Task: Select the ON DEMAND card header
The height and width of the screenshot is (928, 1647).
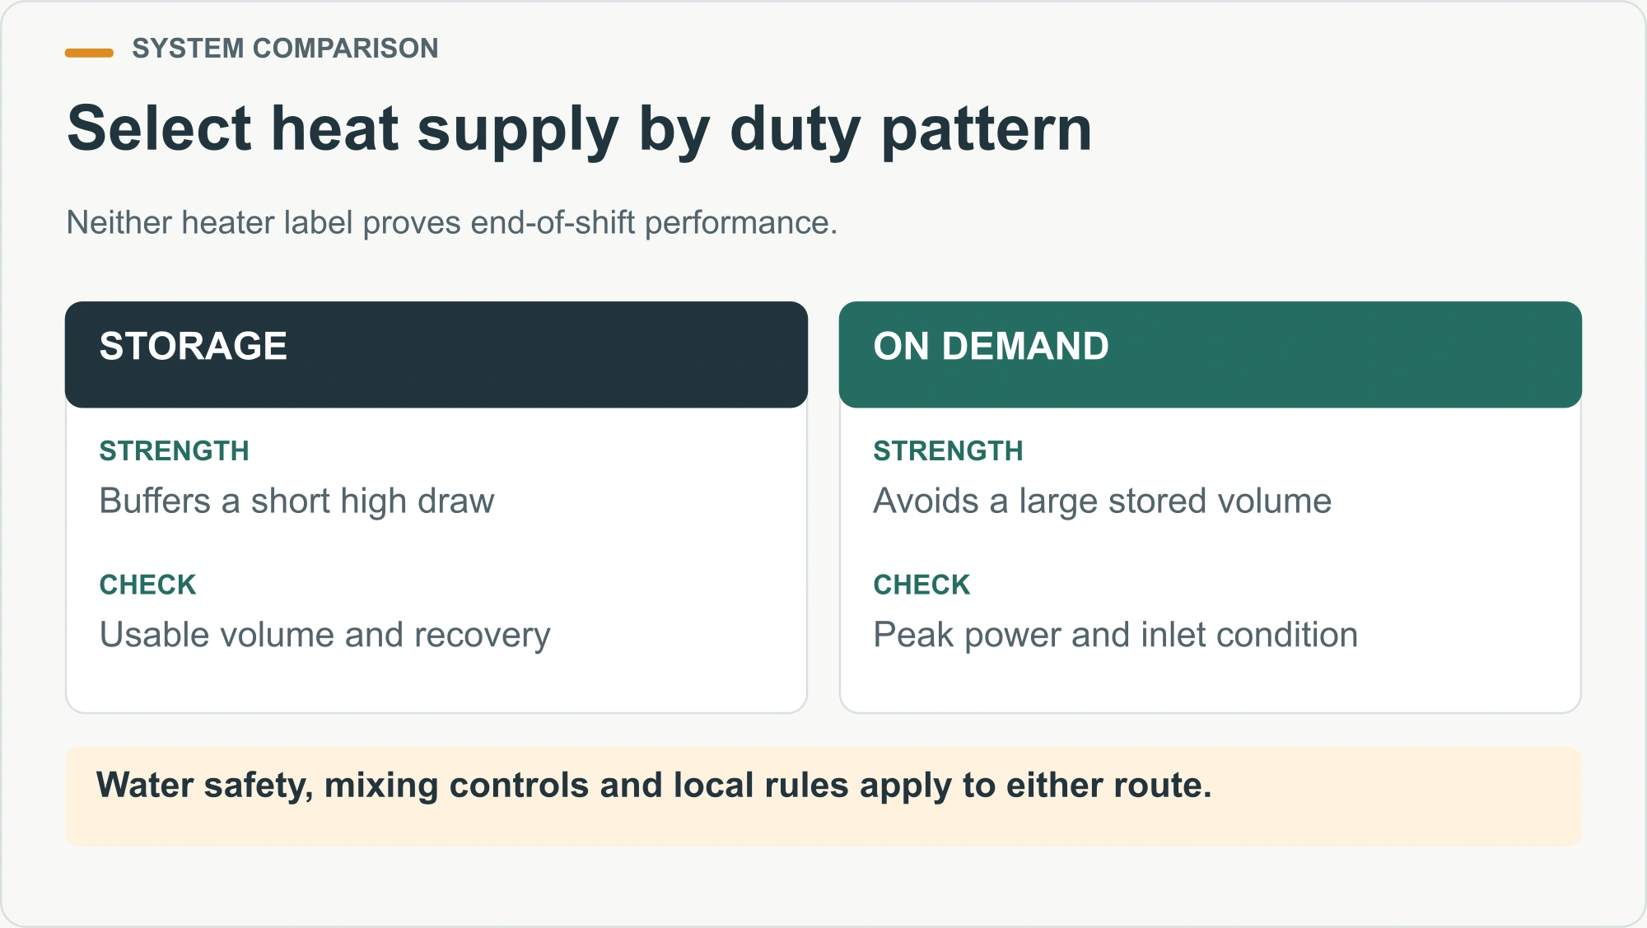Action: (1211, 354)
